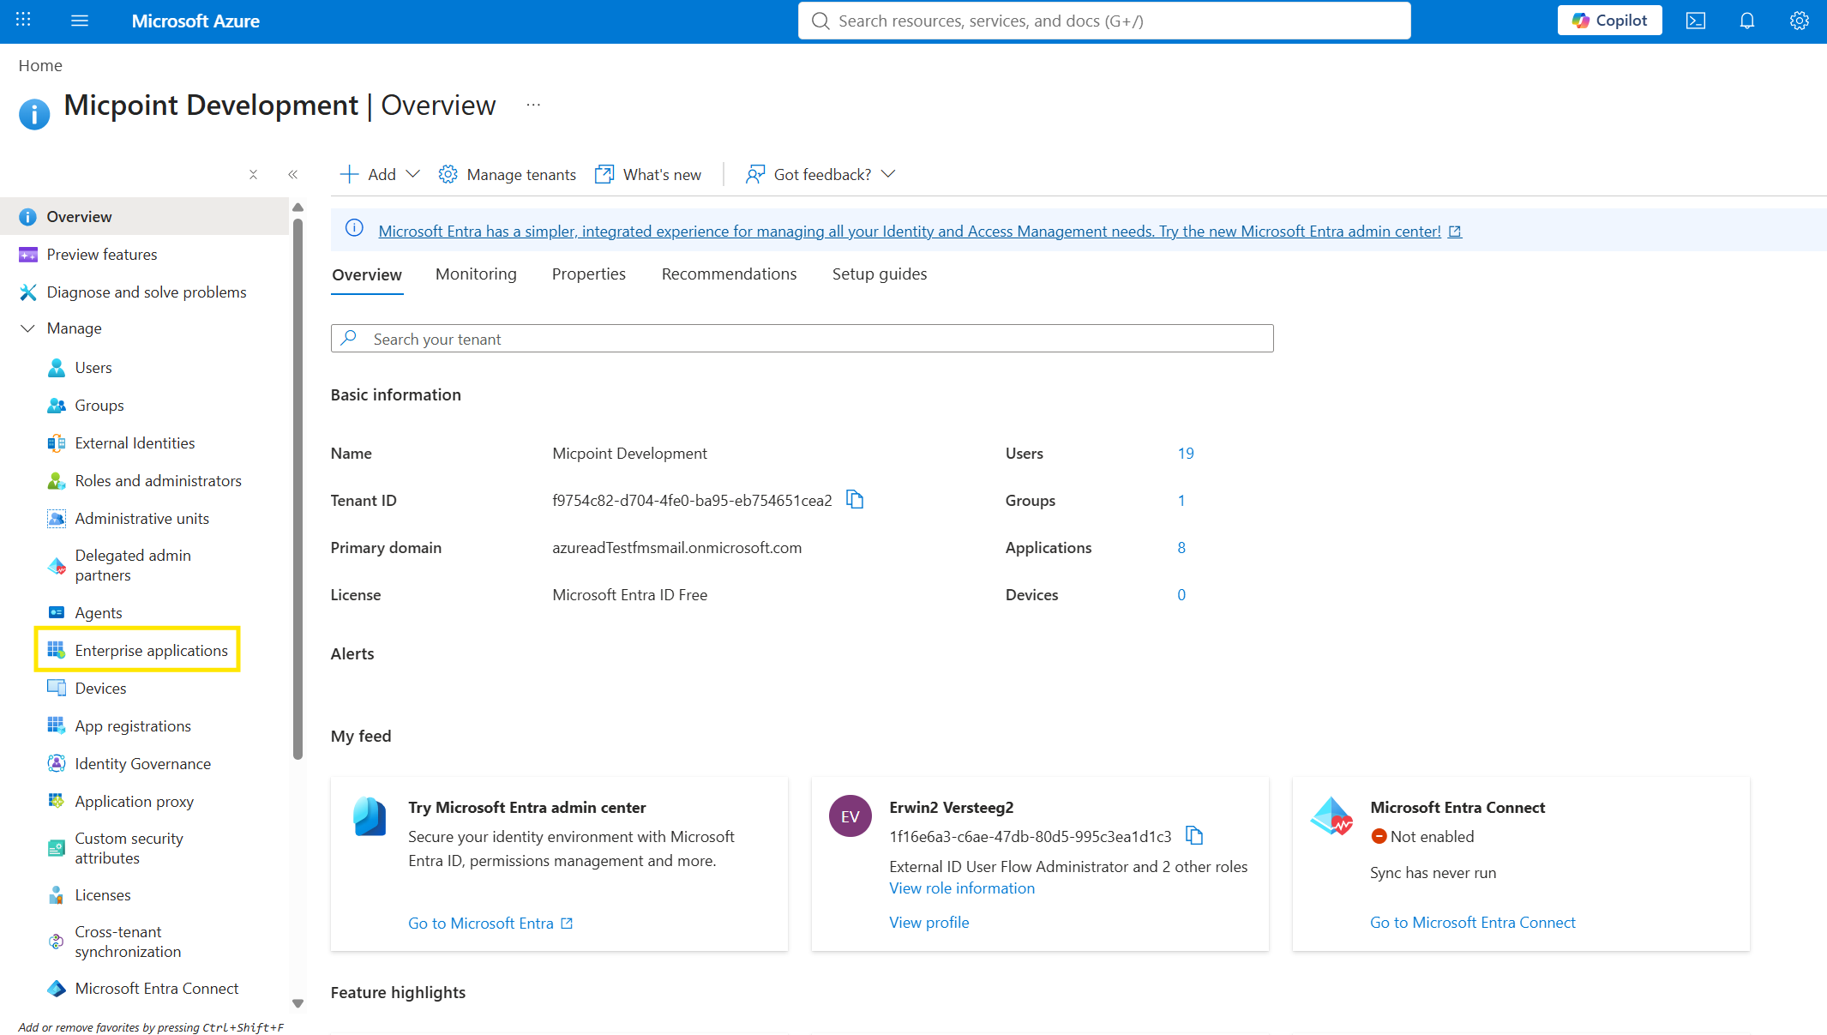
Task: Copy the Tenant ID to clipboard
Action: tap(855, 499)
